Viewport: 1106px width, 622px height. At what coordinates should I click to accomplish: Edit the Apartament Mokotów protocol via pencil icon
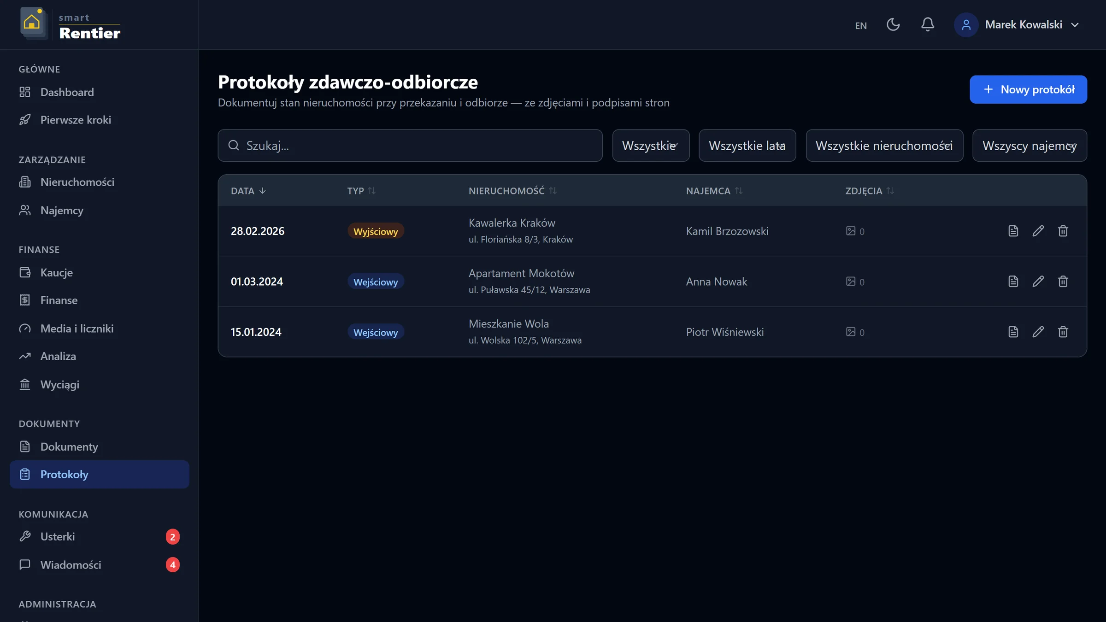click(1038, 282)
